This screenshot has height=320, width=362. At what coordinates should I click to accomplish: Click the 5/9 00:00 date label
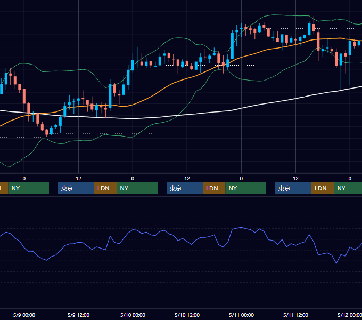point(24,315)
